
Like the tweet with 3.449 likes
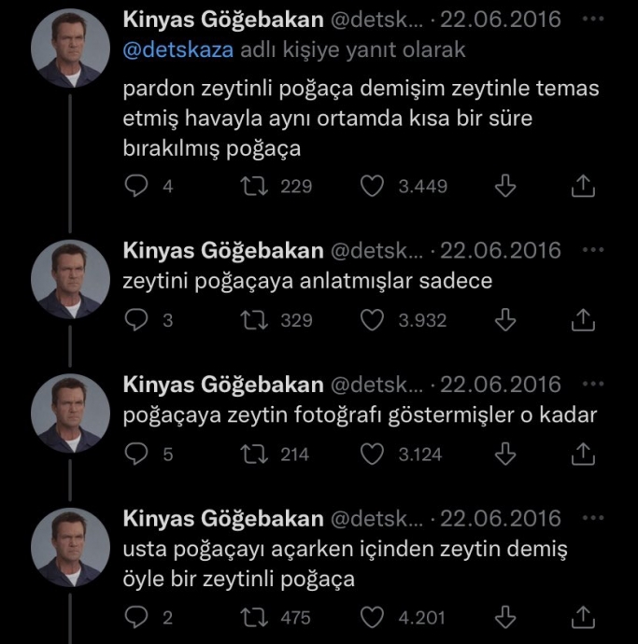tap(373, 187)
